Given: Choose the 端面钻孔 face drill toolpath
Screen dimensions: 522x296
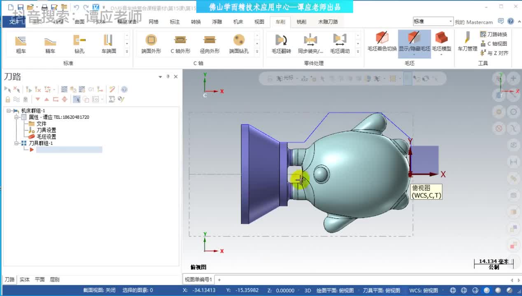Looking at the screenshot, I should pos(239,44).
